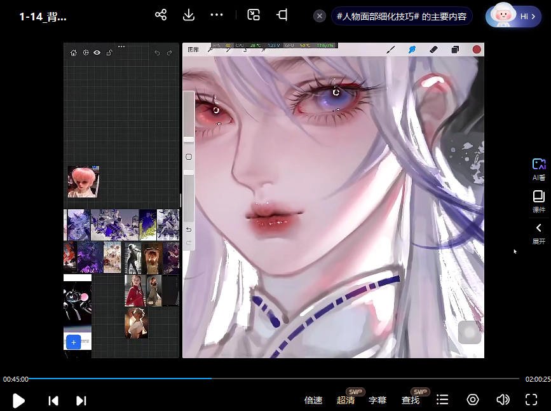551x411 pixels.
Task: Open the player settings wheel
Action: coord(472,400)
